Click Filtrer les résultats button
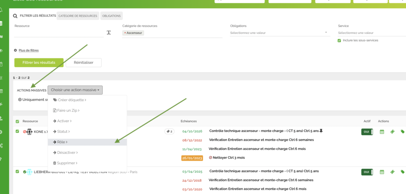This screenshot has width=406, height=194. (39, 63)
